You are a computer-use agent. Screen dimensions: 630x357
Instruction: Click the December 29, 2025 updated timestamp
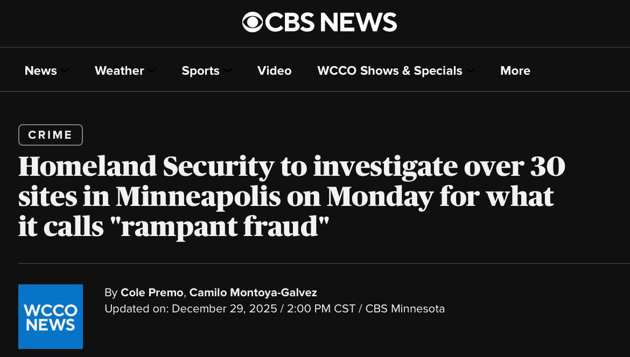224,309
